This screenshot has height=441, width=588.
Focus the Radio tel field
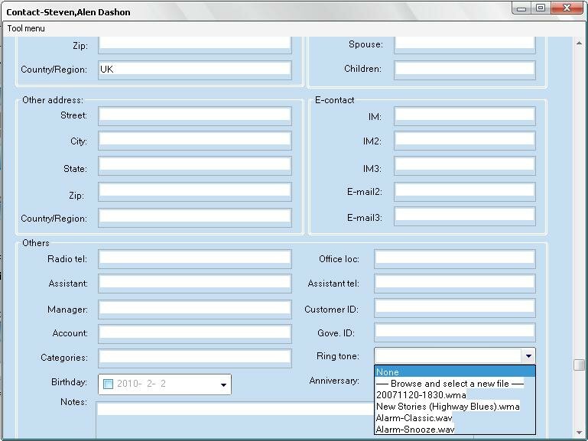(195, 259)
